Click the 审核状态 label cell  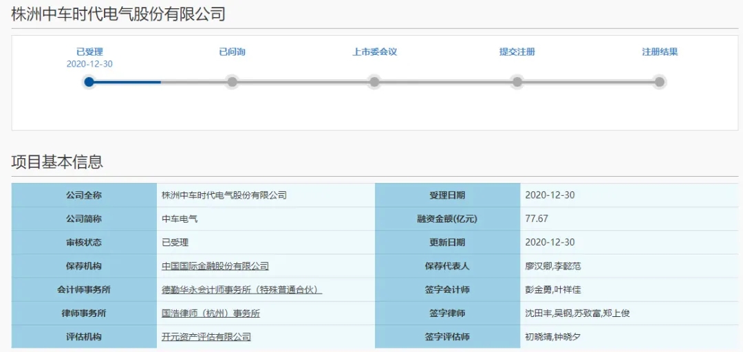(x=84, y=243)
